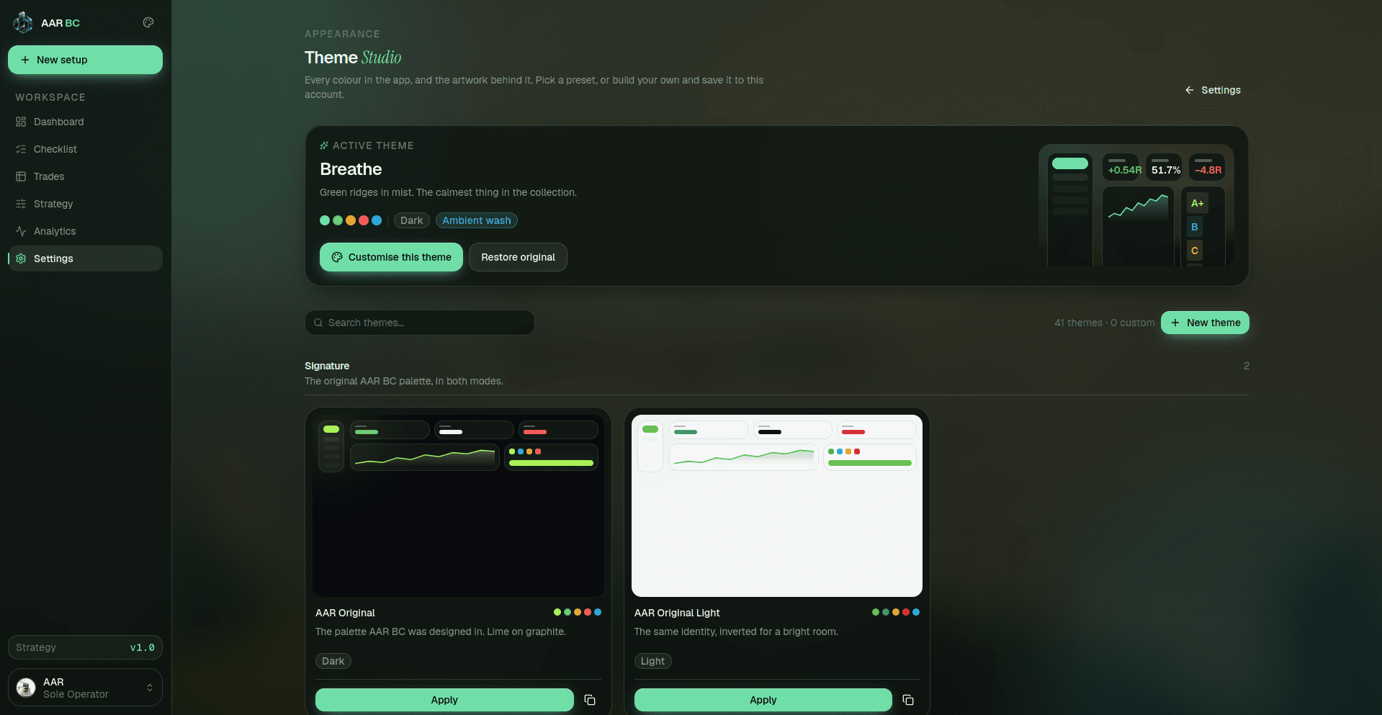Click the blue swatch of Breathe theme
The width and height of the screenshot is (1382, 715).
pyautogui.click(x=377, y=220)
